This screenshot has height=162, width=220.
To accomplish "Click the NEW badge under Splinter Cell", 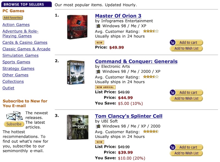I will 99,142.
